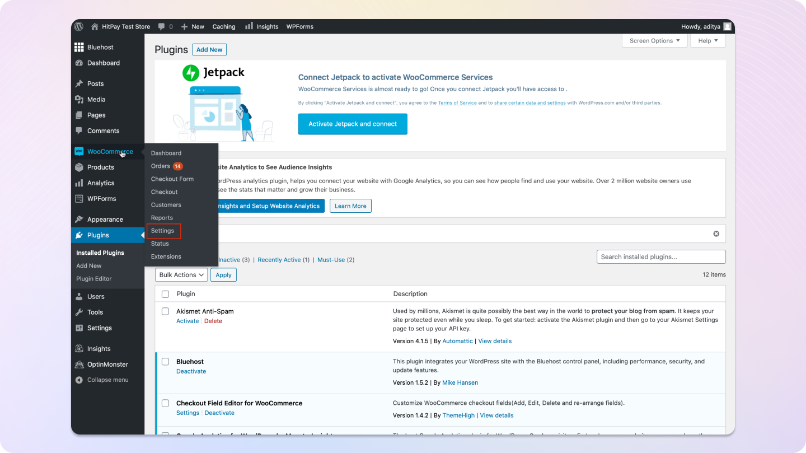The width and height of the screenshot is (806, 453).
Task: Activate Akismet Anti-Spam plugin
Action: tap(188, 321)
